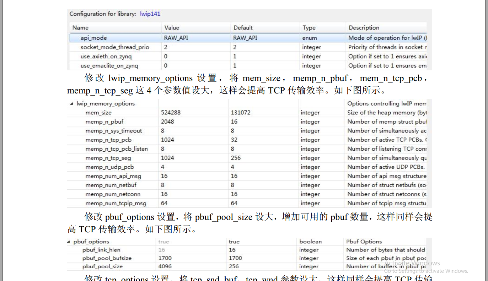Click the Value column header
Image resolution: width=488 pixels, height=281 pixels.
tap(172, 28)
